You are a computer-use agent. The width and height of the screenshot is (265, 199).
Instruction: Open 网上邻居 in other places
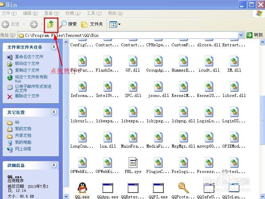click(x=23, y=149)
